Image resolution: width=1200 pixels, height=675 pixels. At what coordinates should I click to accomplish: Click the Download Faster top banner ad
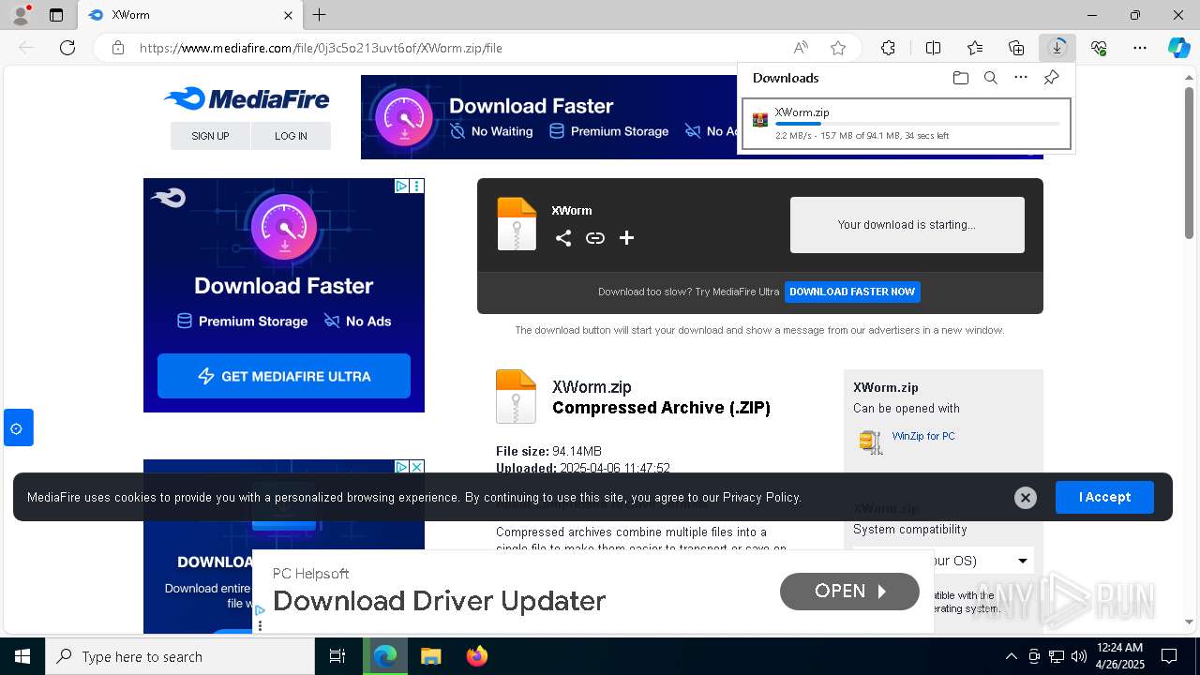tap(548, 117)
